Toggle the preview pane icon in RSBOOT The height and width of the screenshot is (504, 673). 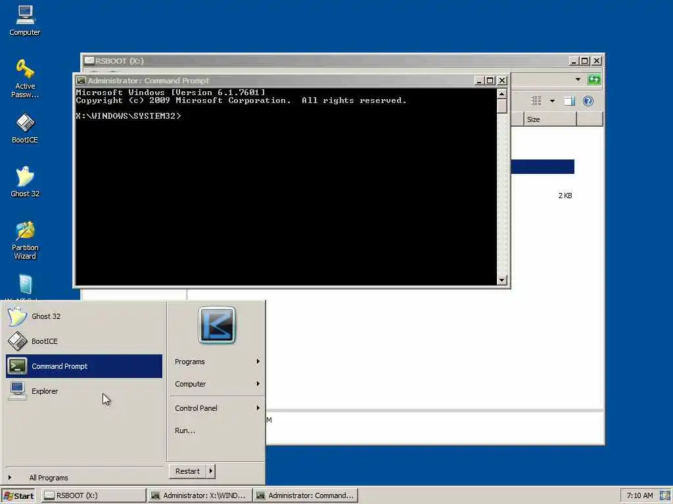tap(569, 100)
